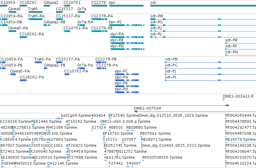256x168 pixels.
Task: Select protein sdt-PG
Action: coord(171,65)
